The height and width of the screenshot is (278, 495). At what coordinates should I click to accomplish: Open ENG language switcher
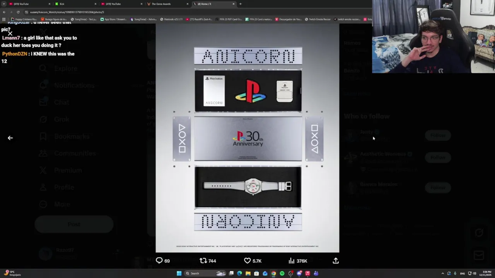pos(462,273)
